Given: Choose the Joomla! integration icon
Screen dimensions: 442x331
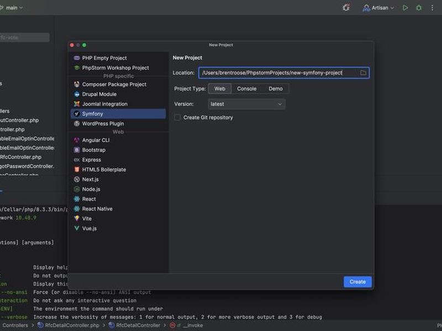Looking at the screenshot, I should (x=77, y=104).
